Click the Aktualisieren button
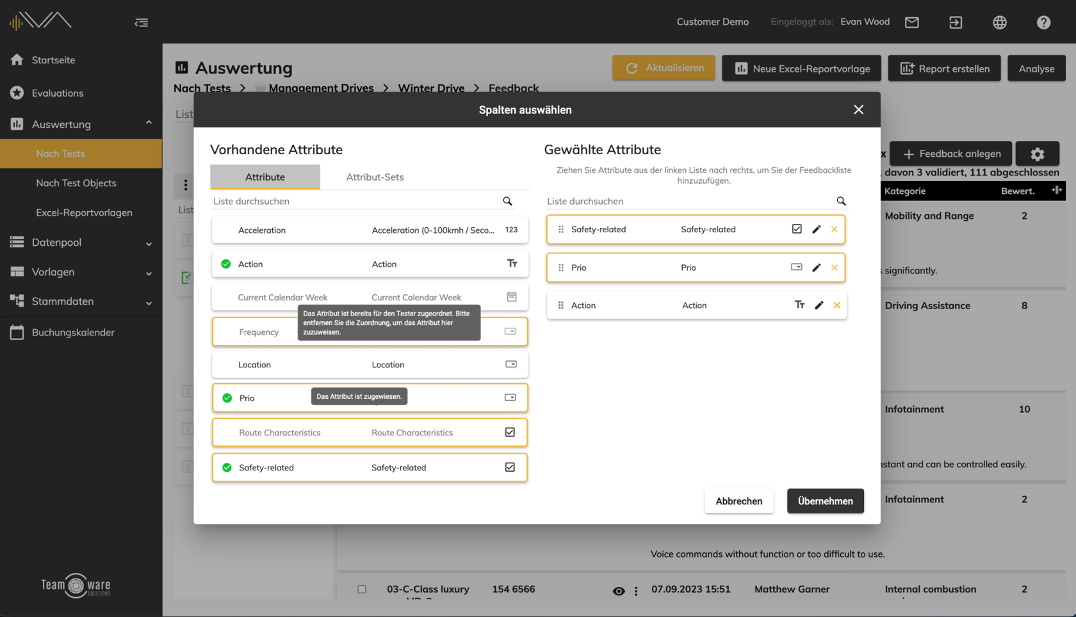The height and width of the screenshot is (617, 1076). pyautogui.click(x=664, y=68)
